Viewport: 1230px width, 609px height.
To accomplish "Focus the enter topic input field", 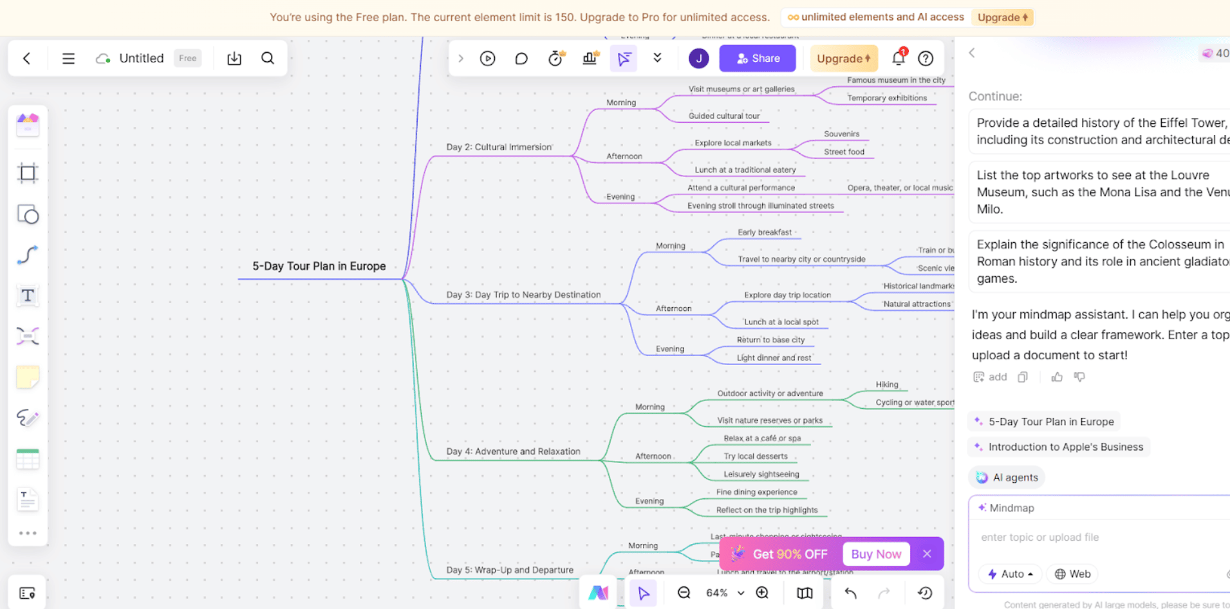I will [x=1101, y=538].
